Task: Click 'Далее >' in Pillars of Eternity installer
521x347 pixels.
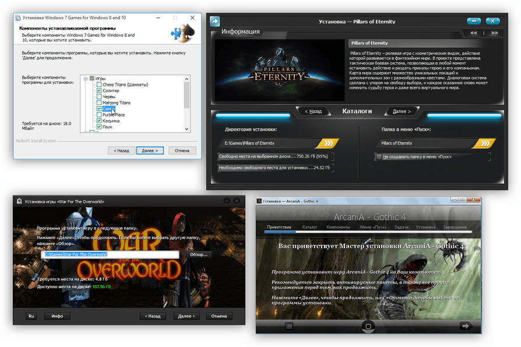Action: 402,111
